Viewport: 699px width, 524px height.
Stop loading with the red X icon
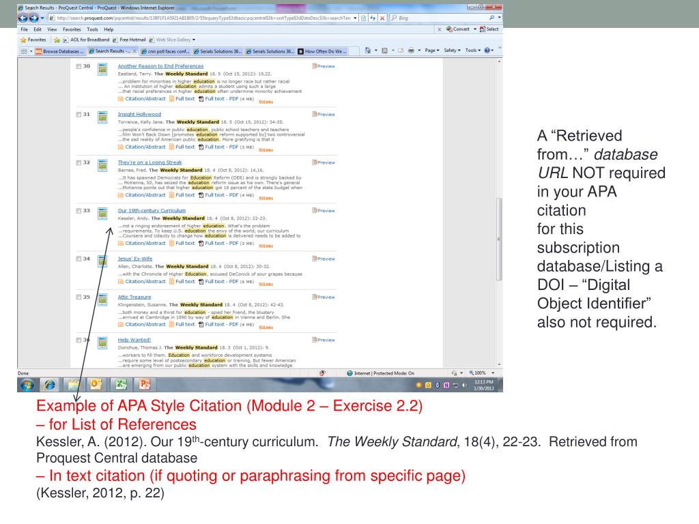[x=382, y=18]
